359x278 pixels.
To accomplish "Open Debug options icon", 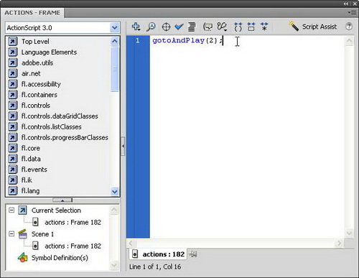I will coord(222,27).
